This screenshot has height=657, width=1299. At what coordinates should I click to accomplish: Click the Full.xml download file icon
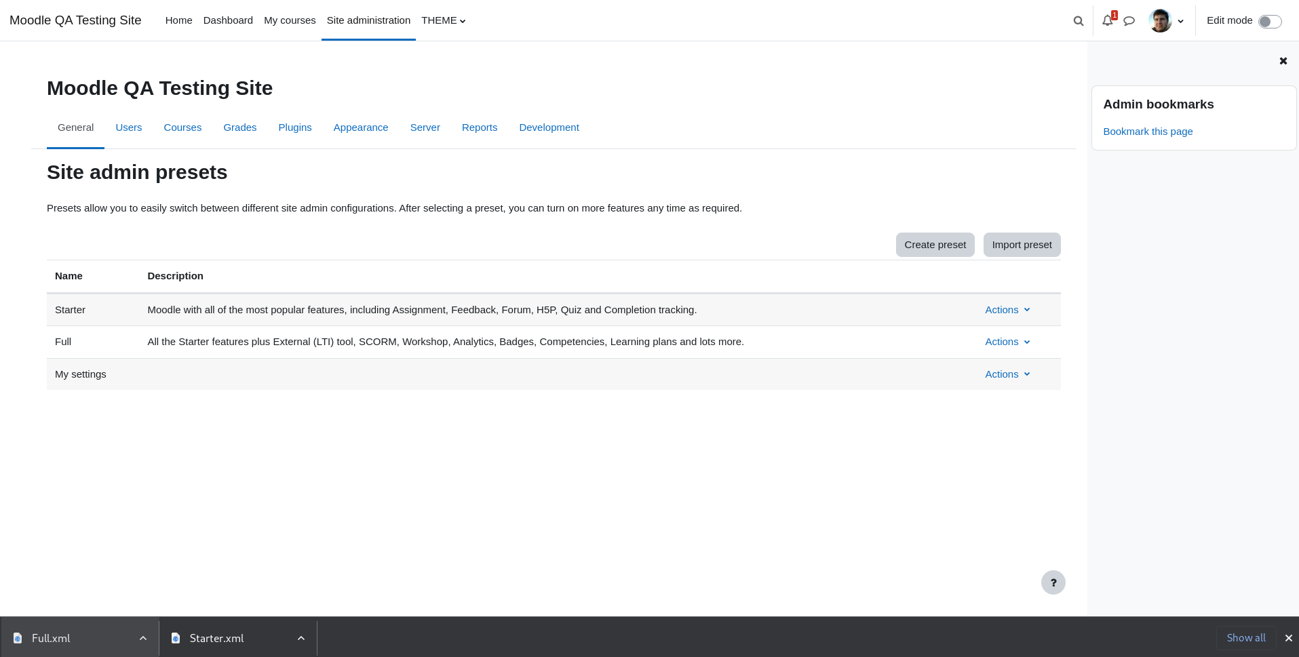18,638
